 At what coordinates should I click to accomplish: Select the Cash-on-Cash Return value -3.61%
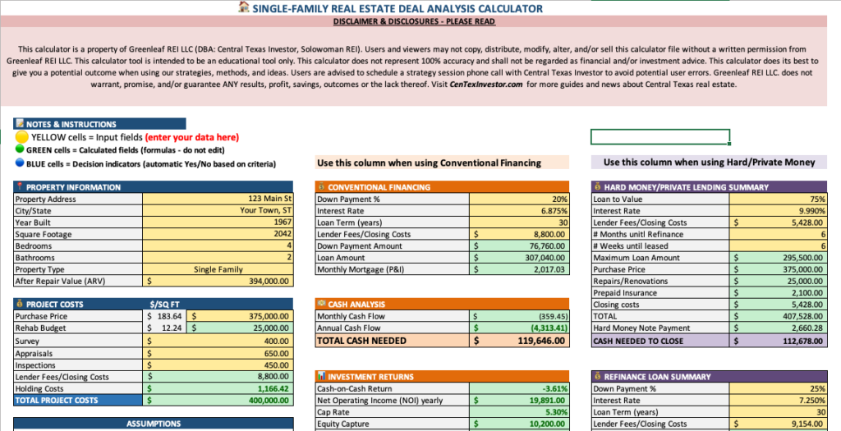(519, 388)
